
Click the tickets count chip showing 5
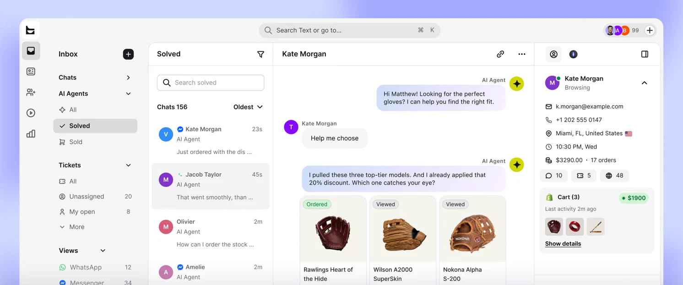(x=584, y=175)
